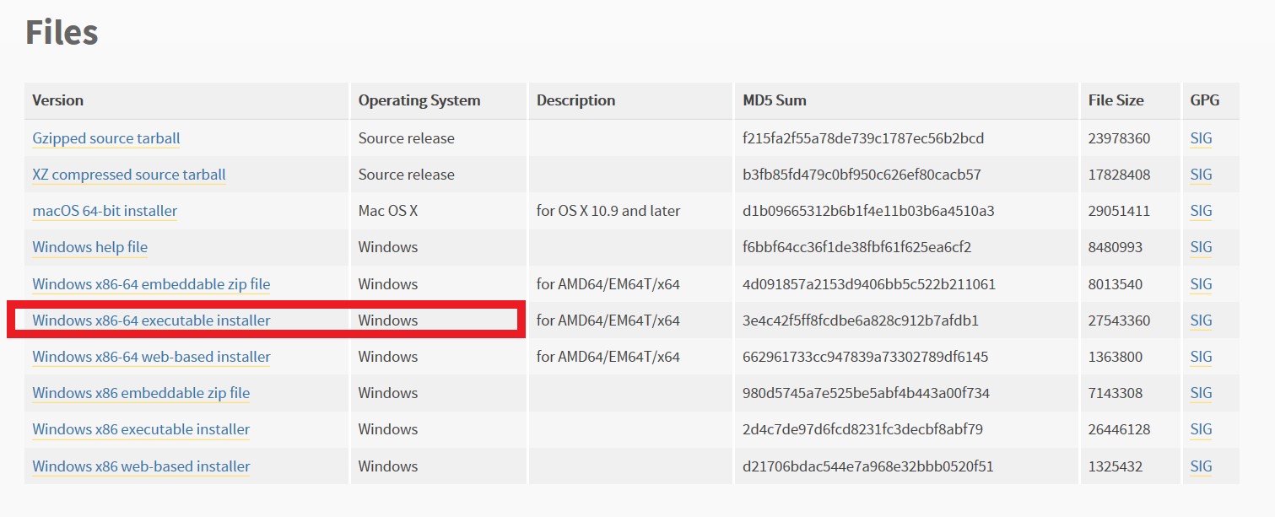Image resolution: width=1275 pixels, height=517 pixels.
Task: Click file size 7143308
Action: 1116,393
